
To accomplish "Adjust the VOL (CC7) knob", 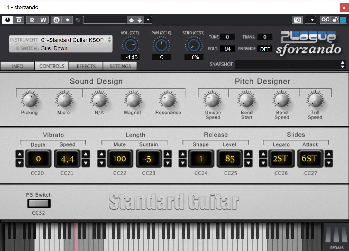I will tap(130, 45).
